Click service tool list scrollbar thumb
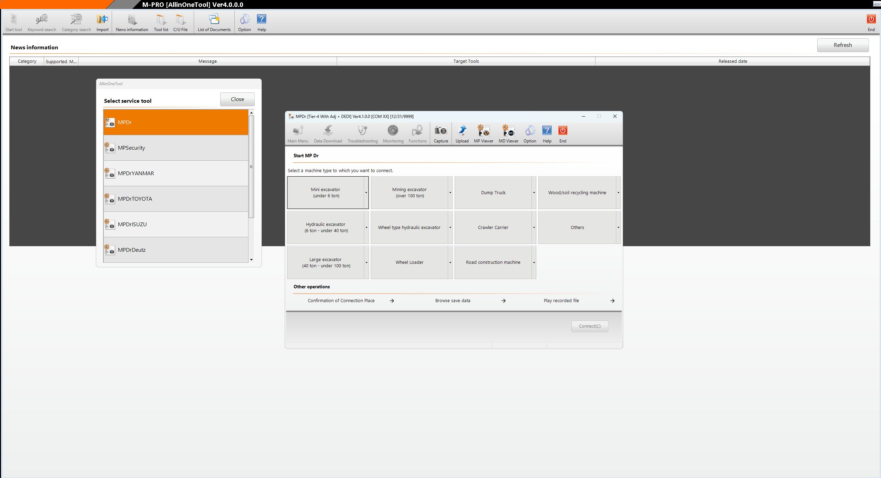This screenshot has width=881, height=478. tap(251, 167)
